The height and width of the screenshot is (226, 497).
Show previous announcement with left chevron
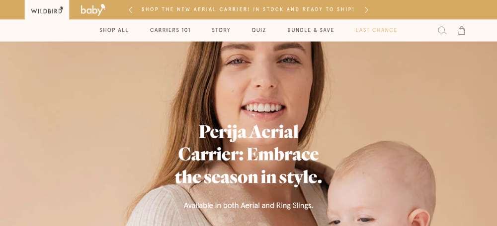click(x=130, y=10)
